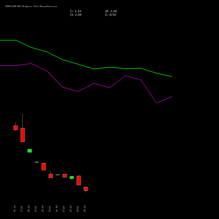Click the 27 Jul date label
This screenshot has height=219, width=219.
coord(64,208)
